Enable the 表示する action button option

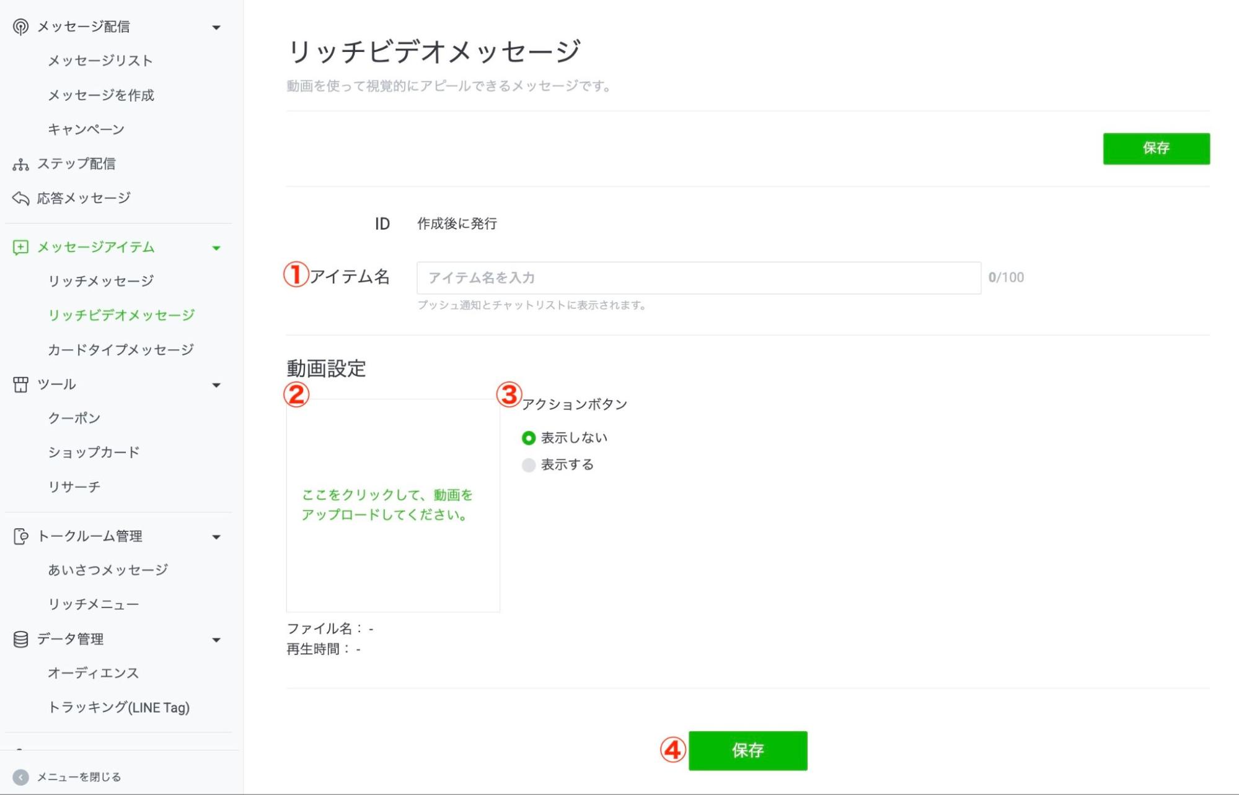[x=528, y=464]
